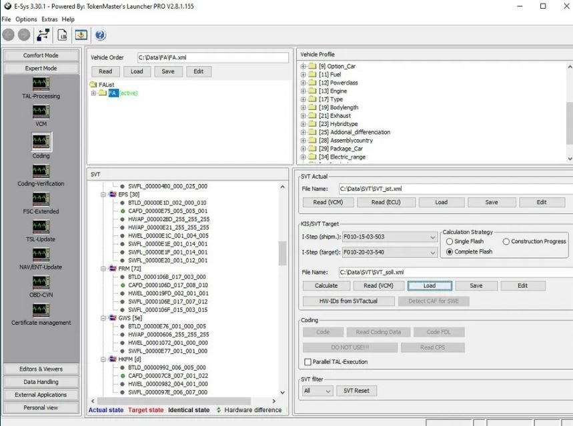
Task: Click the Calculate button
Action: (326, 285)
